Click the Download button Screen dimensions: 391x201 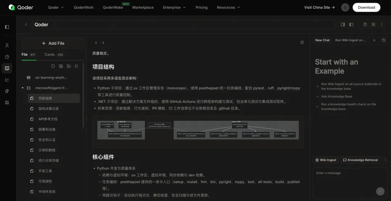[x=366, y=8]
